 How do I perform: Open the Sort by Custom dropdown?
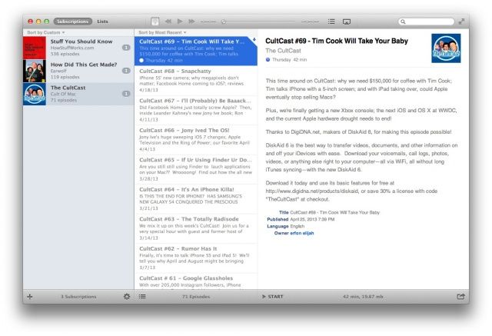pos(46,32)
